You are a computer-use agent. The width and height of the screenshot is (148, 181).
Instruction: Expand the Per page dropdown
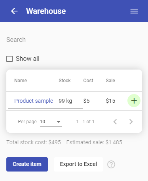pos(51,122)
